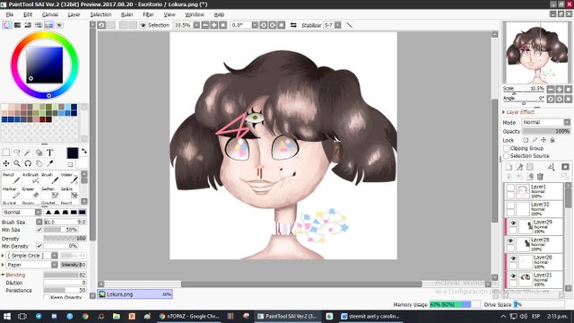Choose the Marker tool

(x=11, y=193)
